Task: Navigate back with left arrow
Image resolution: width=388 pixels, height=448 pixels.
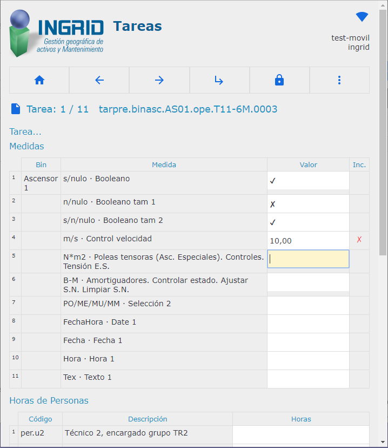Action: click(99, 80)
